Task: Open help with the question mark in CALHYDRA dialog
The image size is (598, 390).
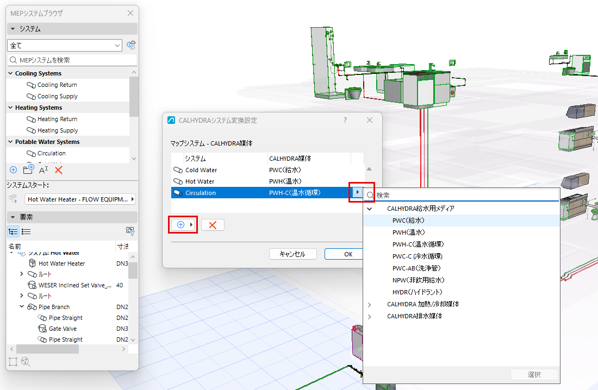Action: (x=345, y=120)
